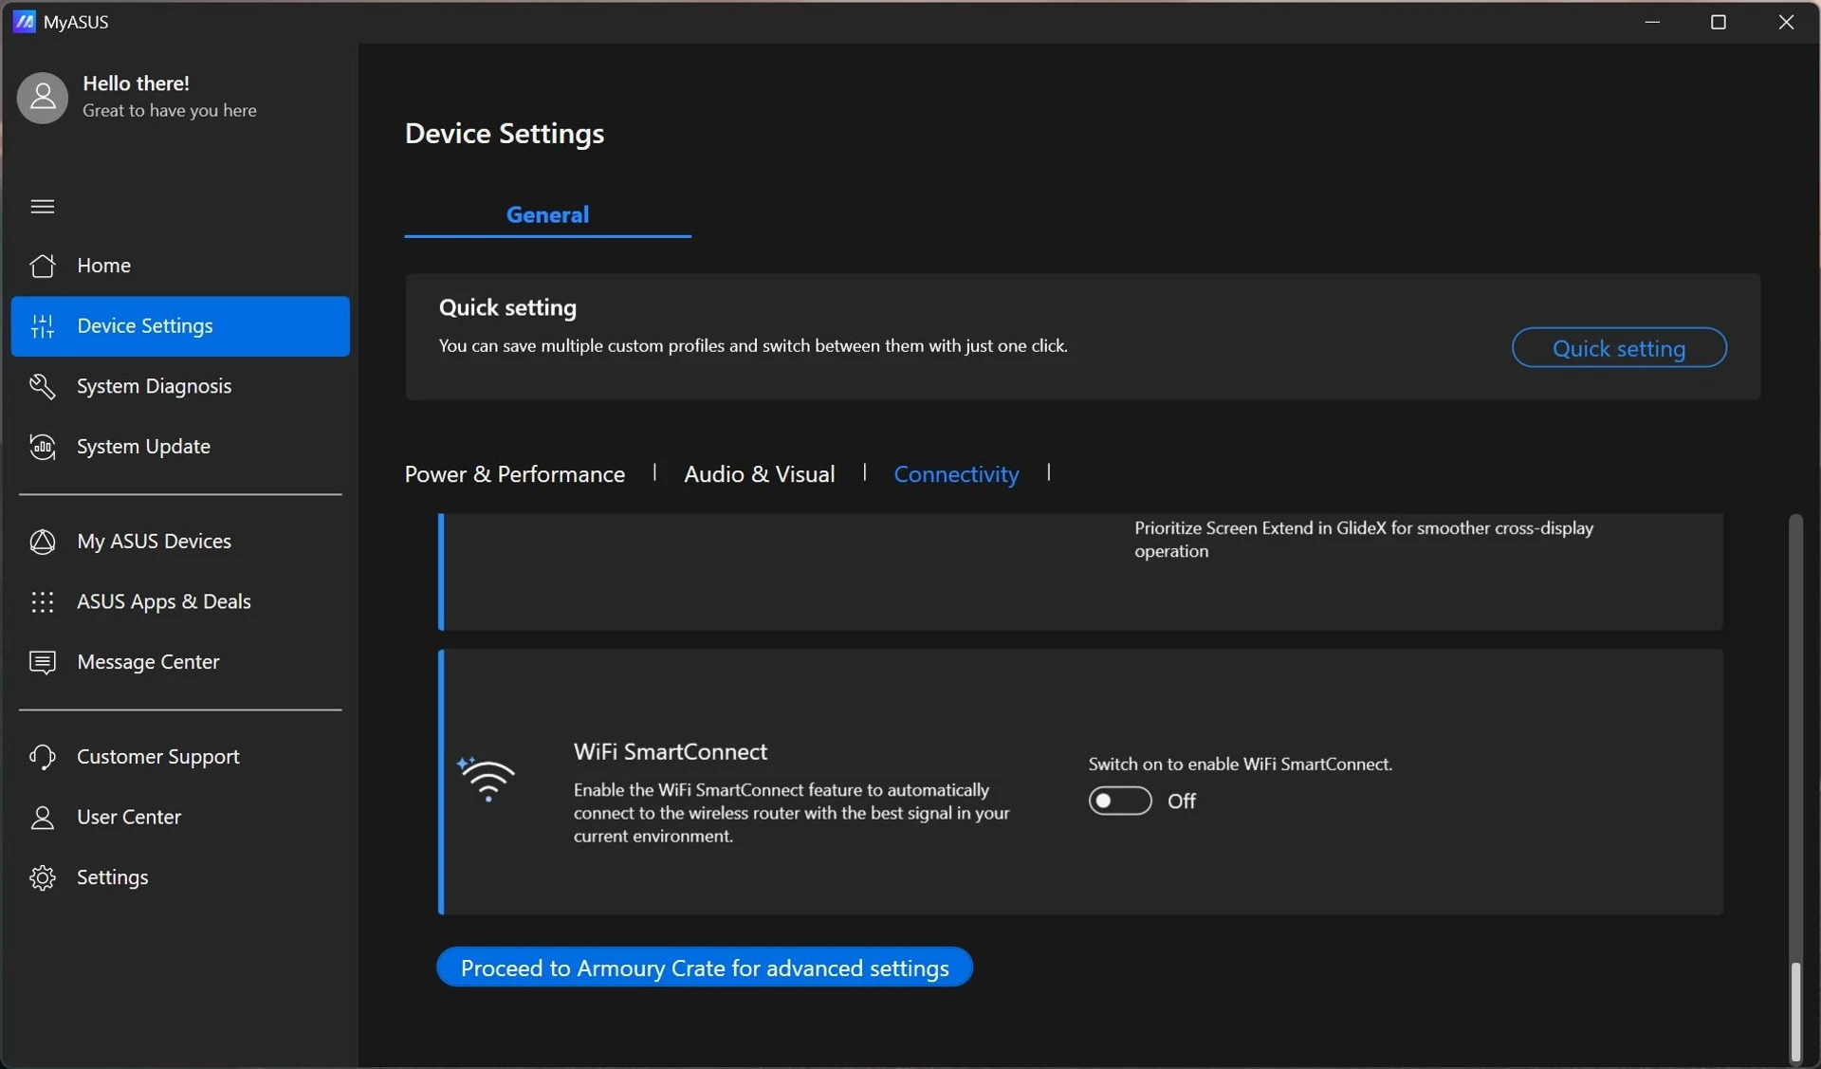Click the WiFi SmartConnect icon
Image resolution: width=1821 pixels, height=1069 pixels.
(487, 780)
